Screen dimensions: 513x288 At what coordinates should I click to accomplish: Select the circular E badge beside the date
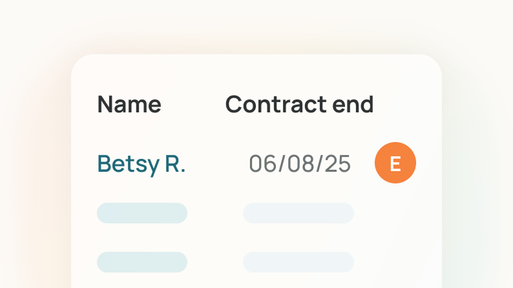pyautogui.click(x=395, y=163)
